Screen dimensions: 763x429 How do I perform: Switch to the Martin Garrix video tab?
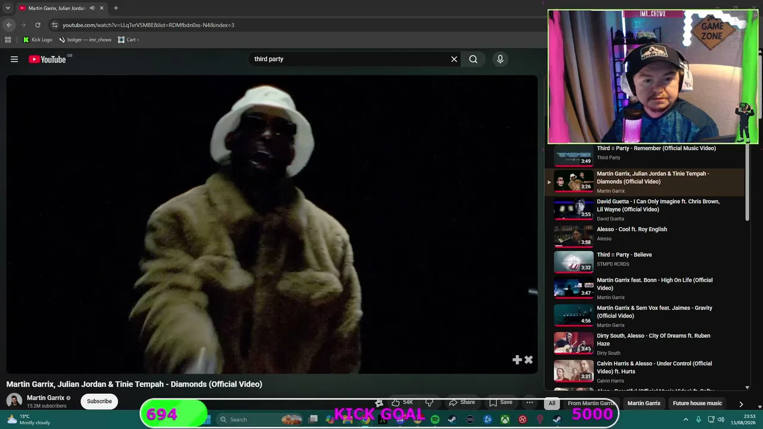point(61,8)
